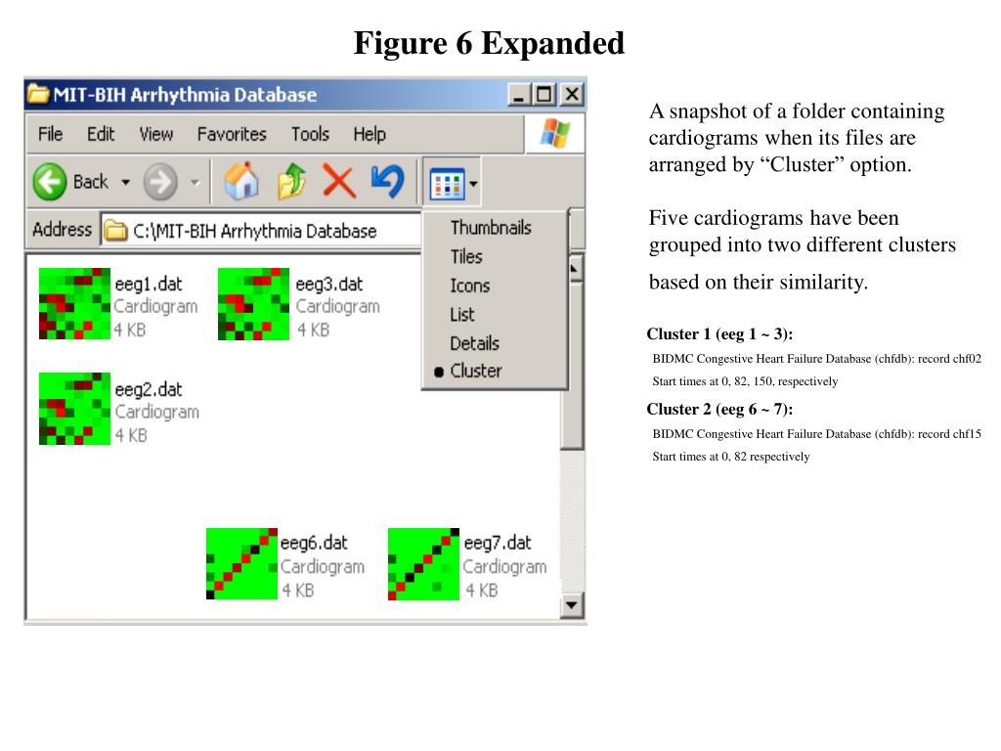Viewport: 1001px width, 751px height.
Task: Select the eeg7.dat thumbnail
Action: [x=424, y=564]
